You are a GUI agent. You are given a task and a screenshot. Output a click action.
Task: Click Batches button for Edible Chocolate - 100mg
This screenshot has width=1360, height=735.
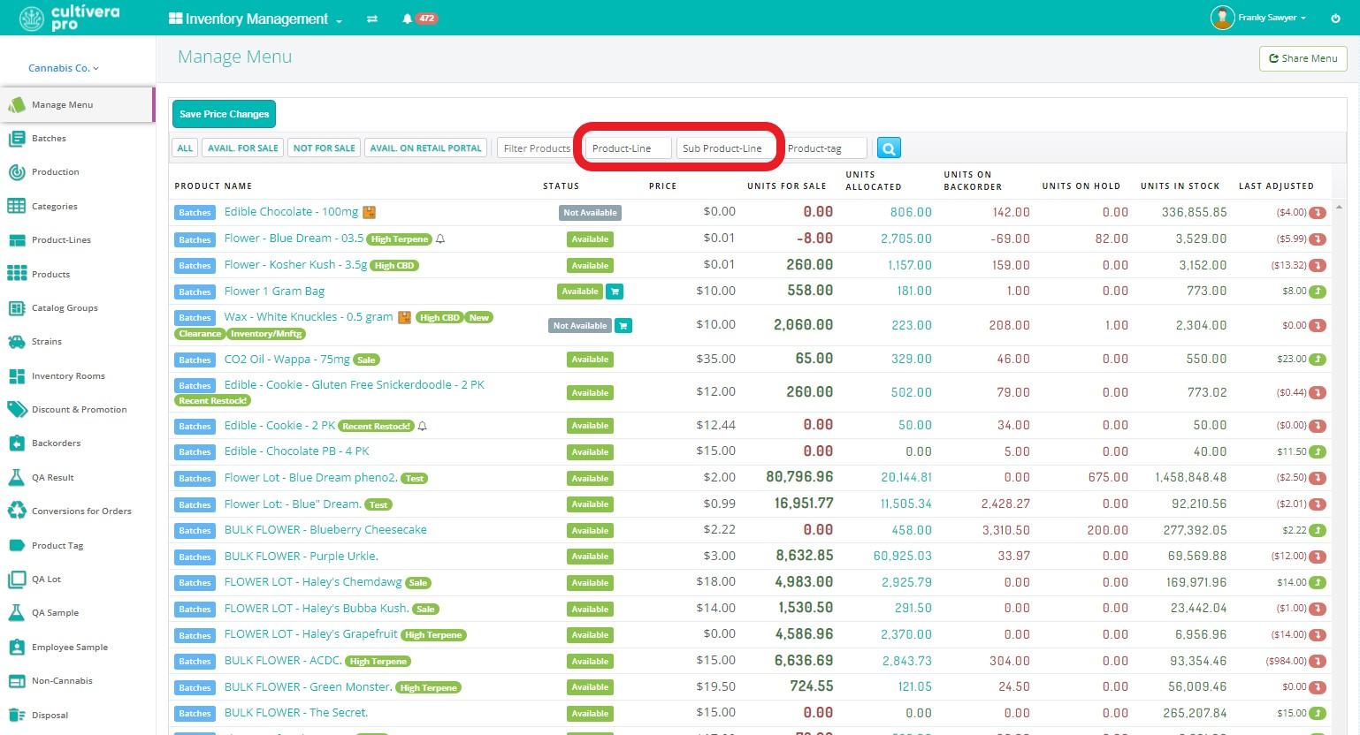coord(195,213)
